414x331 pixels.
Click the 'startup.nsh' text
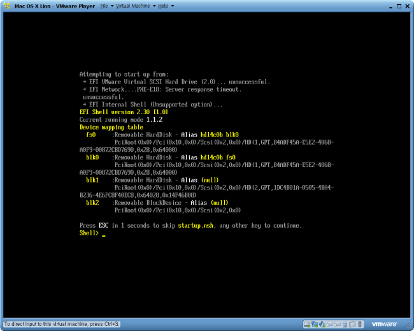click(x=196, y=226)
